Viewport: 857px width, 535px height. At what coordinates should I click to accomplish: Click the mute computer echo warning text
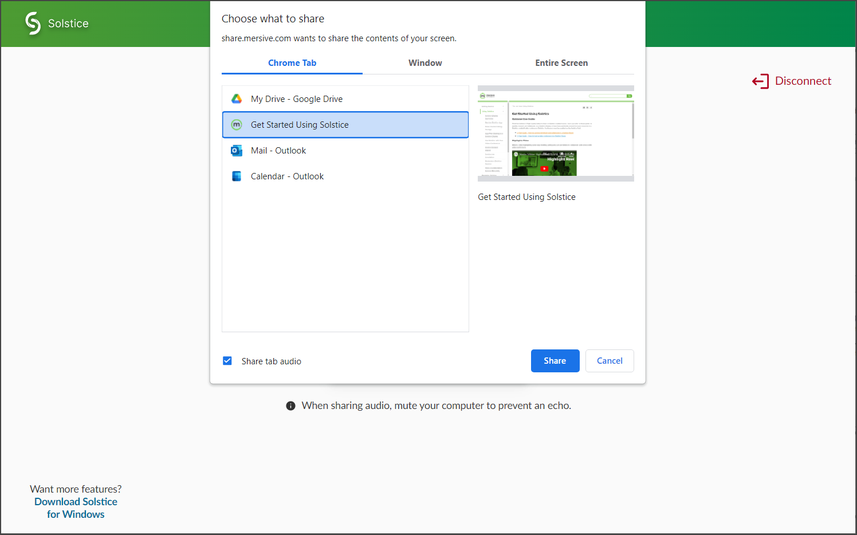pos(437,406)
